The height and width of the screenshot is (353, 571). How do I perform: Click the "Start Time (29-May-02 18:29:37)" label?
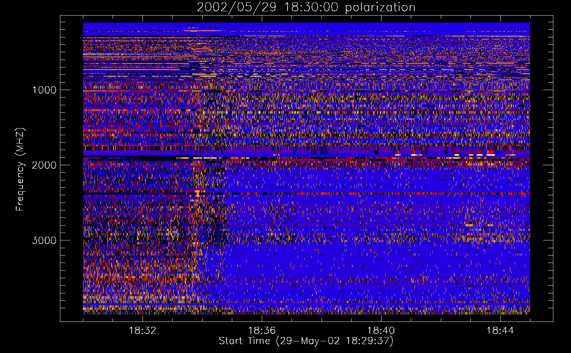(x=306, y=341)
